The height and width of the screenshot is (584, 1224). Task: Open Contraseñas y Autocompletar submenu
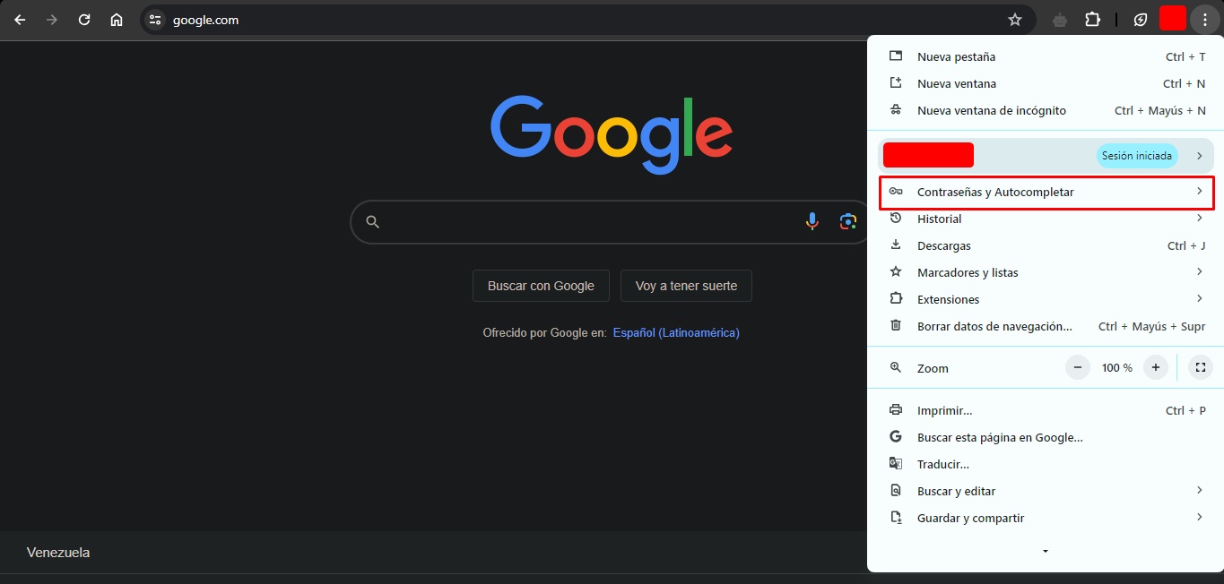[1046, 193]
